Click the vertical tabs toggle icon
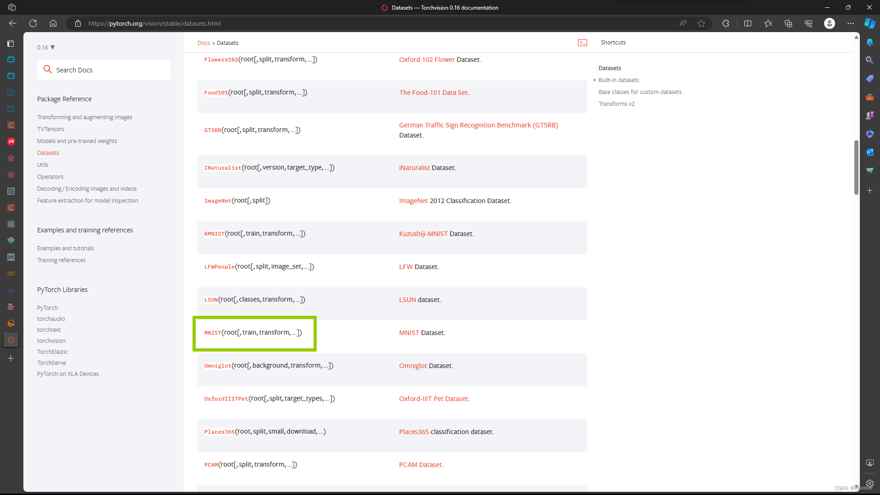This screenshot has height=495, width=880. tap(11, 44)
